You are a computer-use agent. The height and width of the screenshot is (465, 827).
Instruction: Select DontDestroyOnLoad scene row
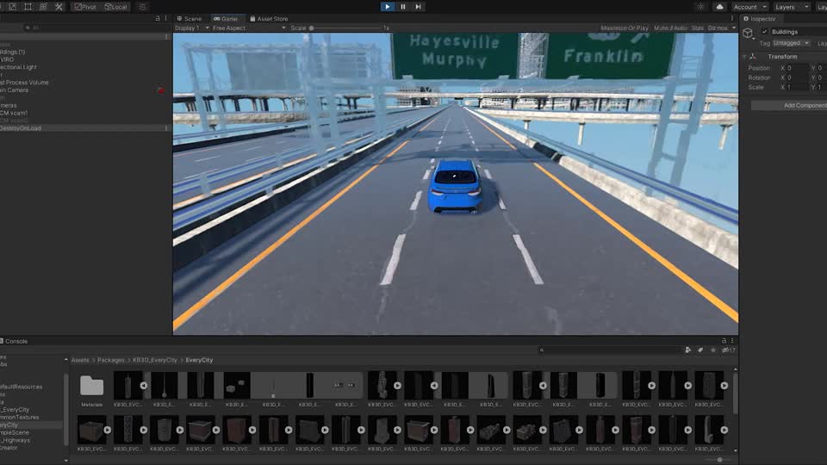[x=84, y=128]
